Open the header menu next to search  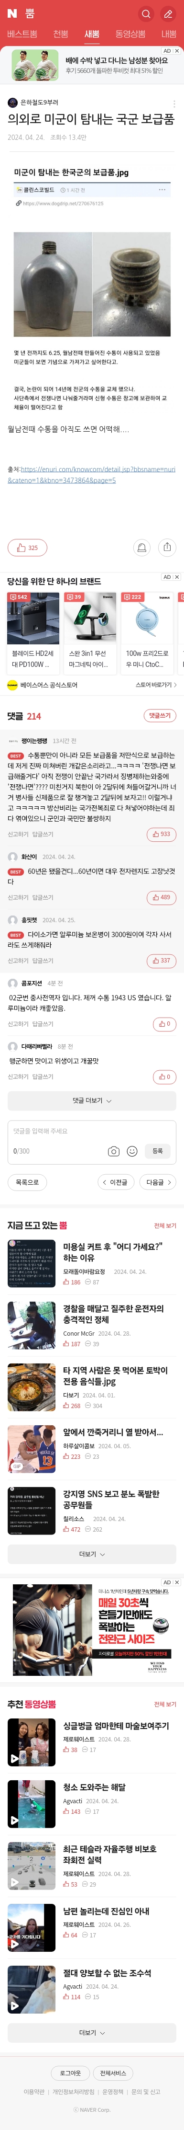168,13
